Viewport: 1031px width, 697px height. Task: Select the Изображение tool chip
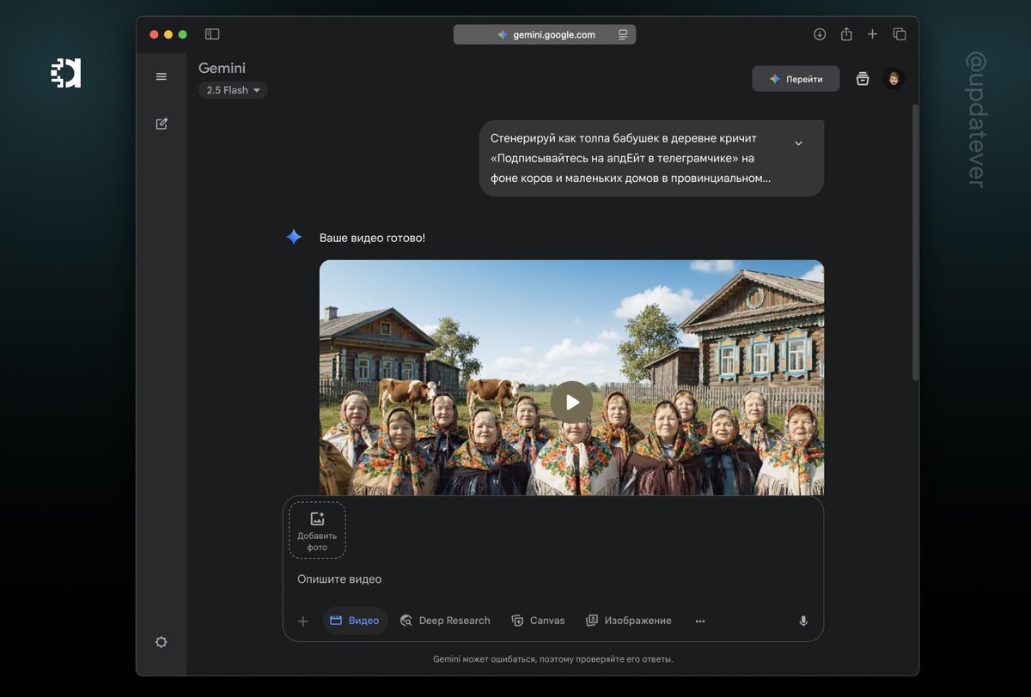point(629,621)
